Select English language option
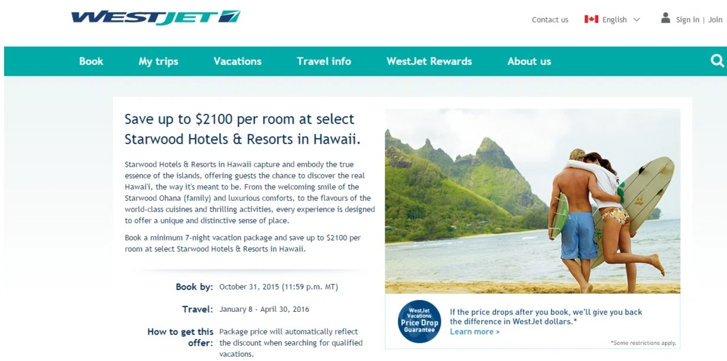 [614, 19]
